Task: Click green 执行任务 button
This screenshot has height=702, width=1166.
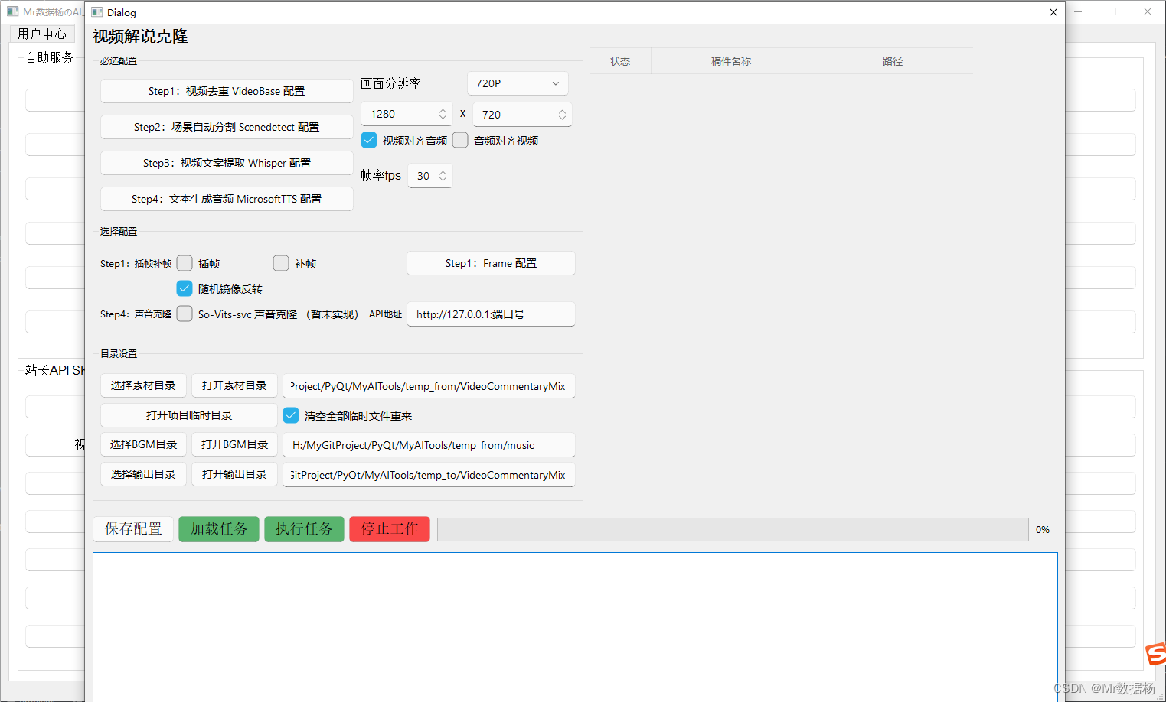Action: tap(304, 529)
